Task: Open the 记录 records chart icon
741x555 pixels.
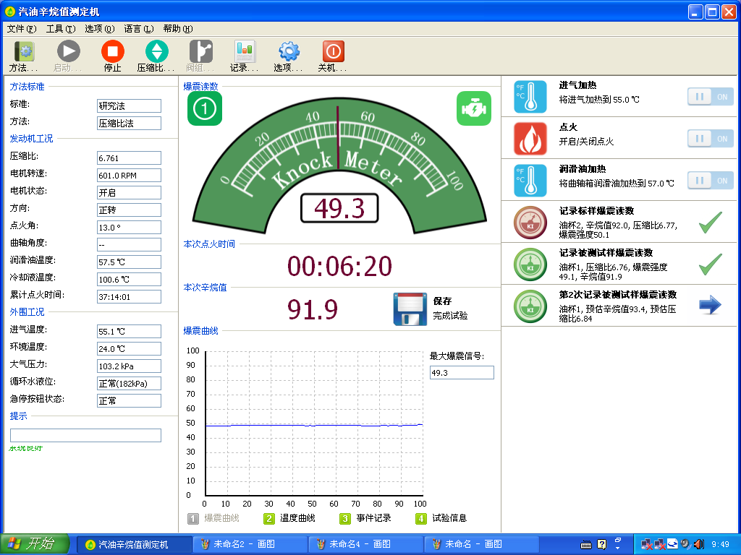Action: click(x=245, y=51)
